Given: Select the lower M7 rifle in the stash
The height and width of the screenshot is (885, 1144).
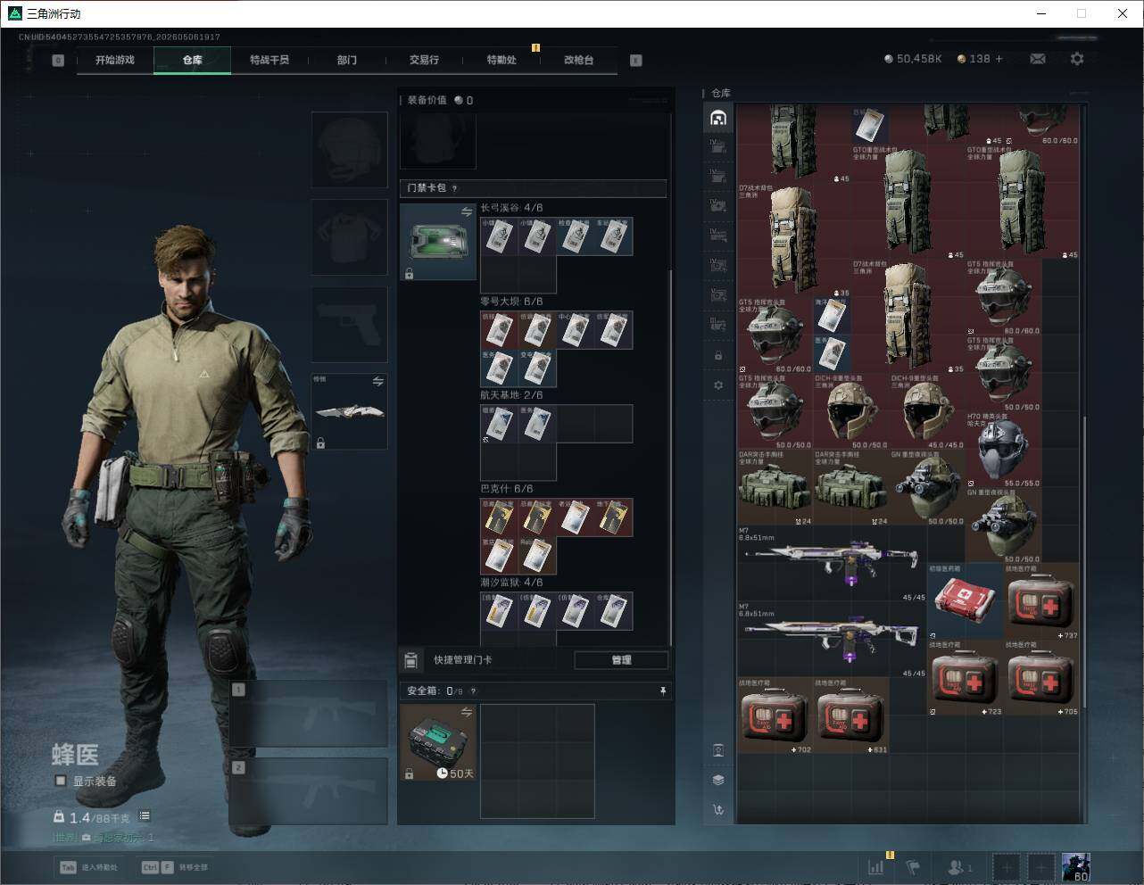Looking at the screenshot, I should 832,639.
